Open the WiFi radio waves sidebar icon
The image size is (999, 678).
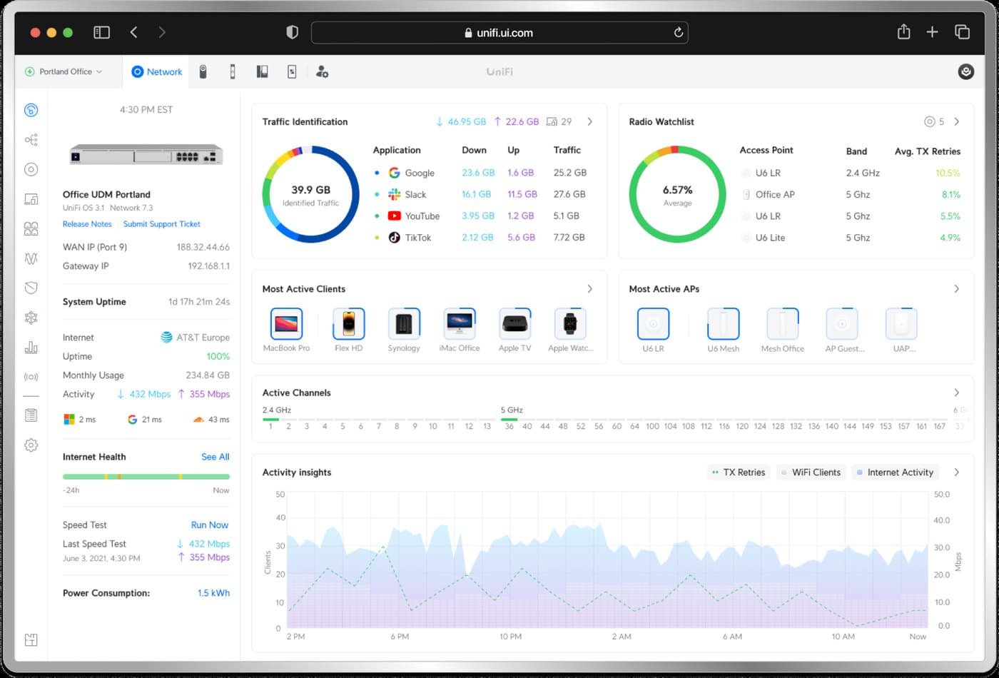(31, 377)
